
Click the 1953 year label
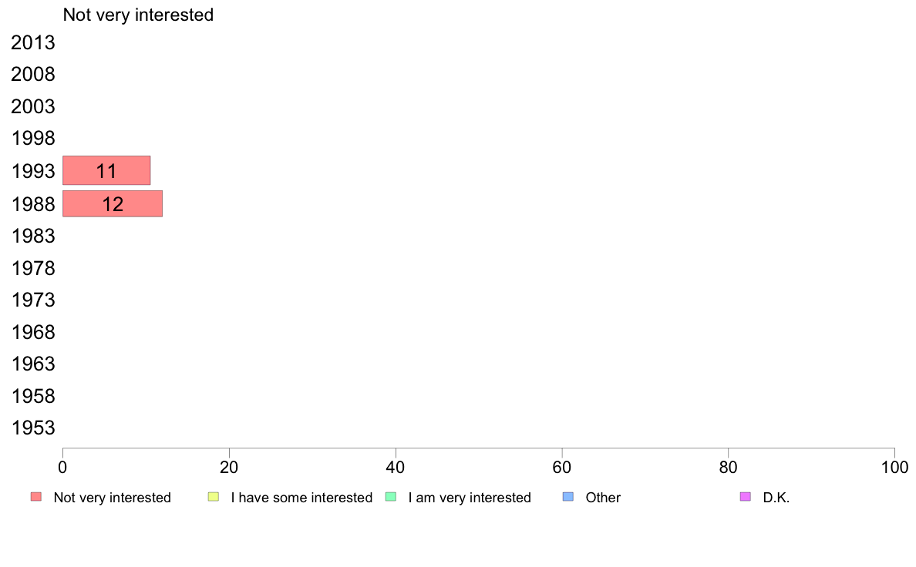coord(33,428)
